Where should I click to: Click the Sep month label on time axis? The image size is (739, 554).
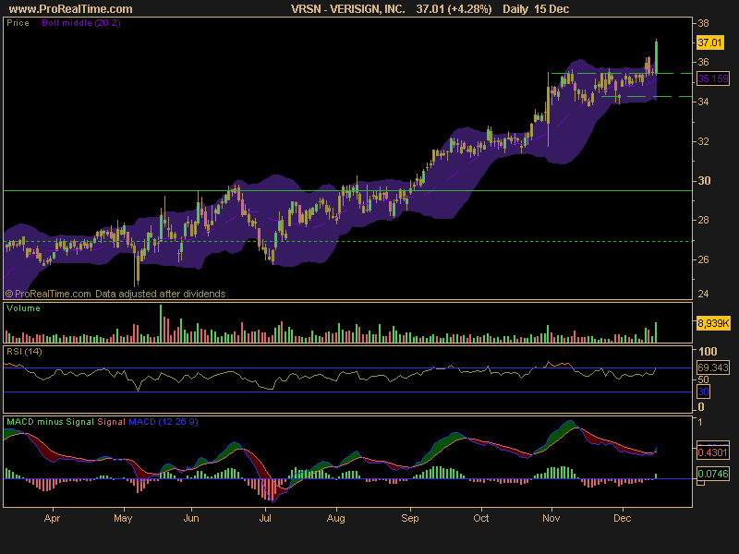(410, 518)
